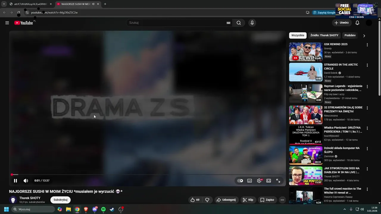Open the tab search dropdown arrow

point(4,4)
